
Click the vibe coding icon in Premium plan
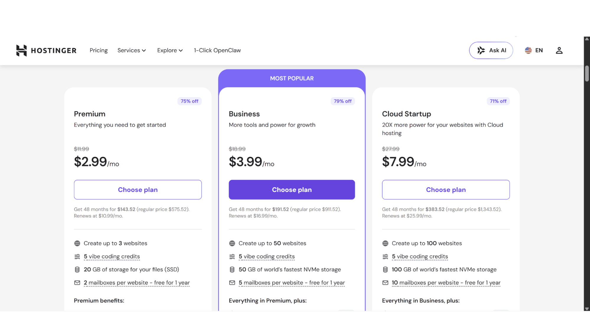click(77, 257)
